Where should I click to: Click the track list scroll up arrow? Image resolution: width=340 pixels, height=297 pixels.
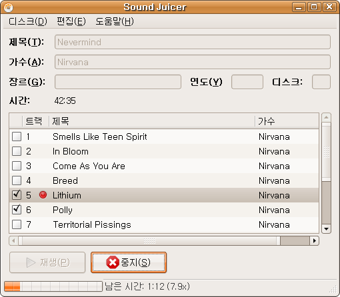click(x=326, y=117)
